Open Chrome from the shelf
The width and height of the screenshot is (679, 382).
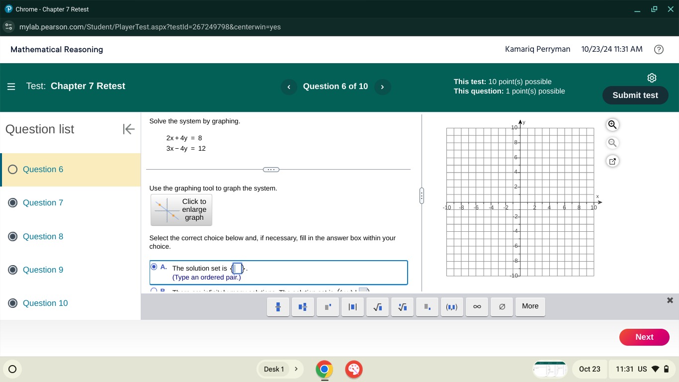click(x=324, y=369)
